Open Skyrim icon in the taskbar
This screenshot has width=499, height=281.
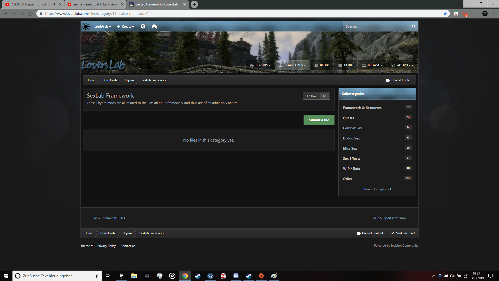(121, 276)
